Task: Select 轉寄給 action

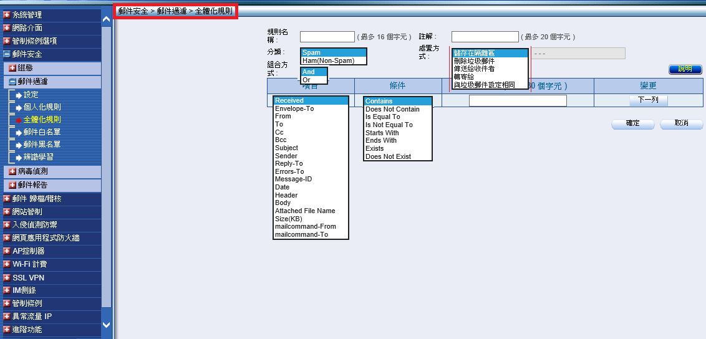Action: [x=490, y=77]
